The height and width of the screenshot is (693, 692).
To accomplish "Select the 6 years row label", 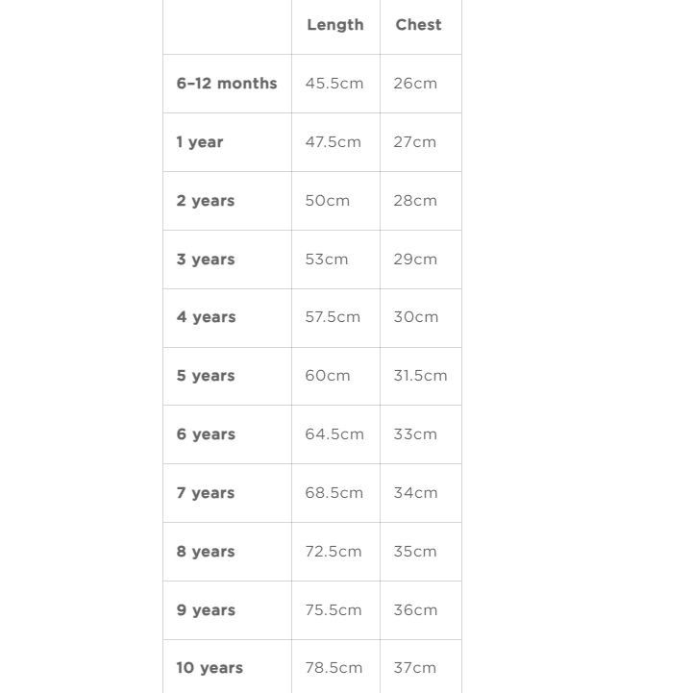I will coord(206,434).
